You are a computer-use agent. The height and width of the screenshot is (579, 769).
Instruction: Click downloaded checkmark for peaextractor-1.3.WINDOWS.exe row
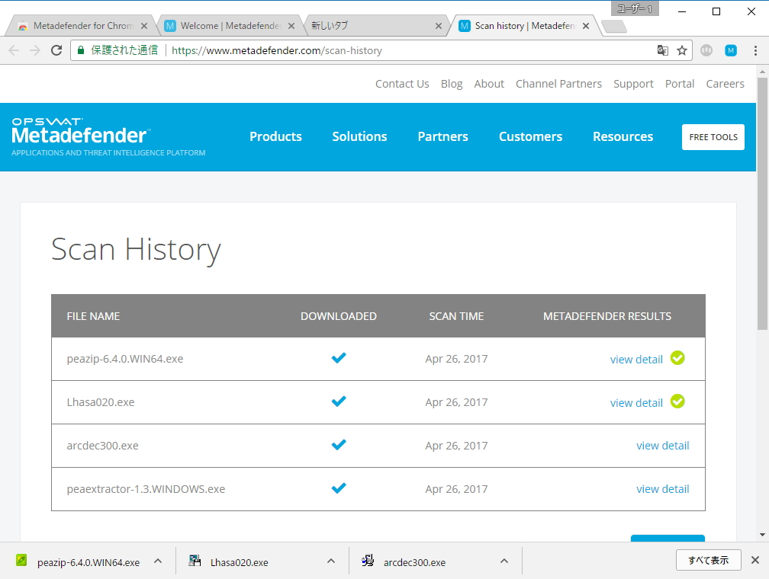tap(339, 488)
